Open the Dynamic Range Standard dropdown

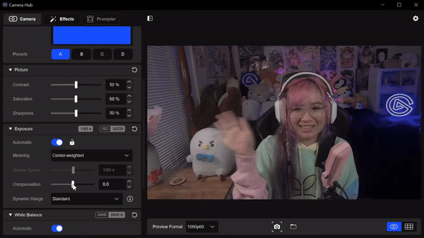coord(86,199)
